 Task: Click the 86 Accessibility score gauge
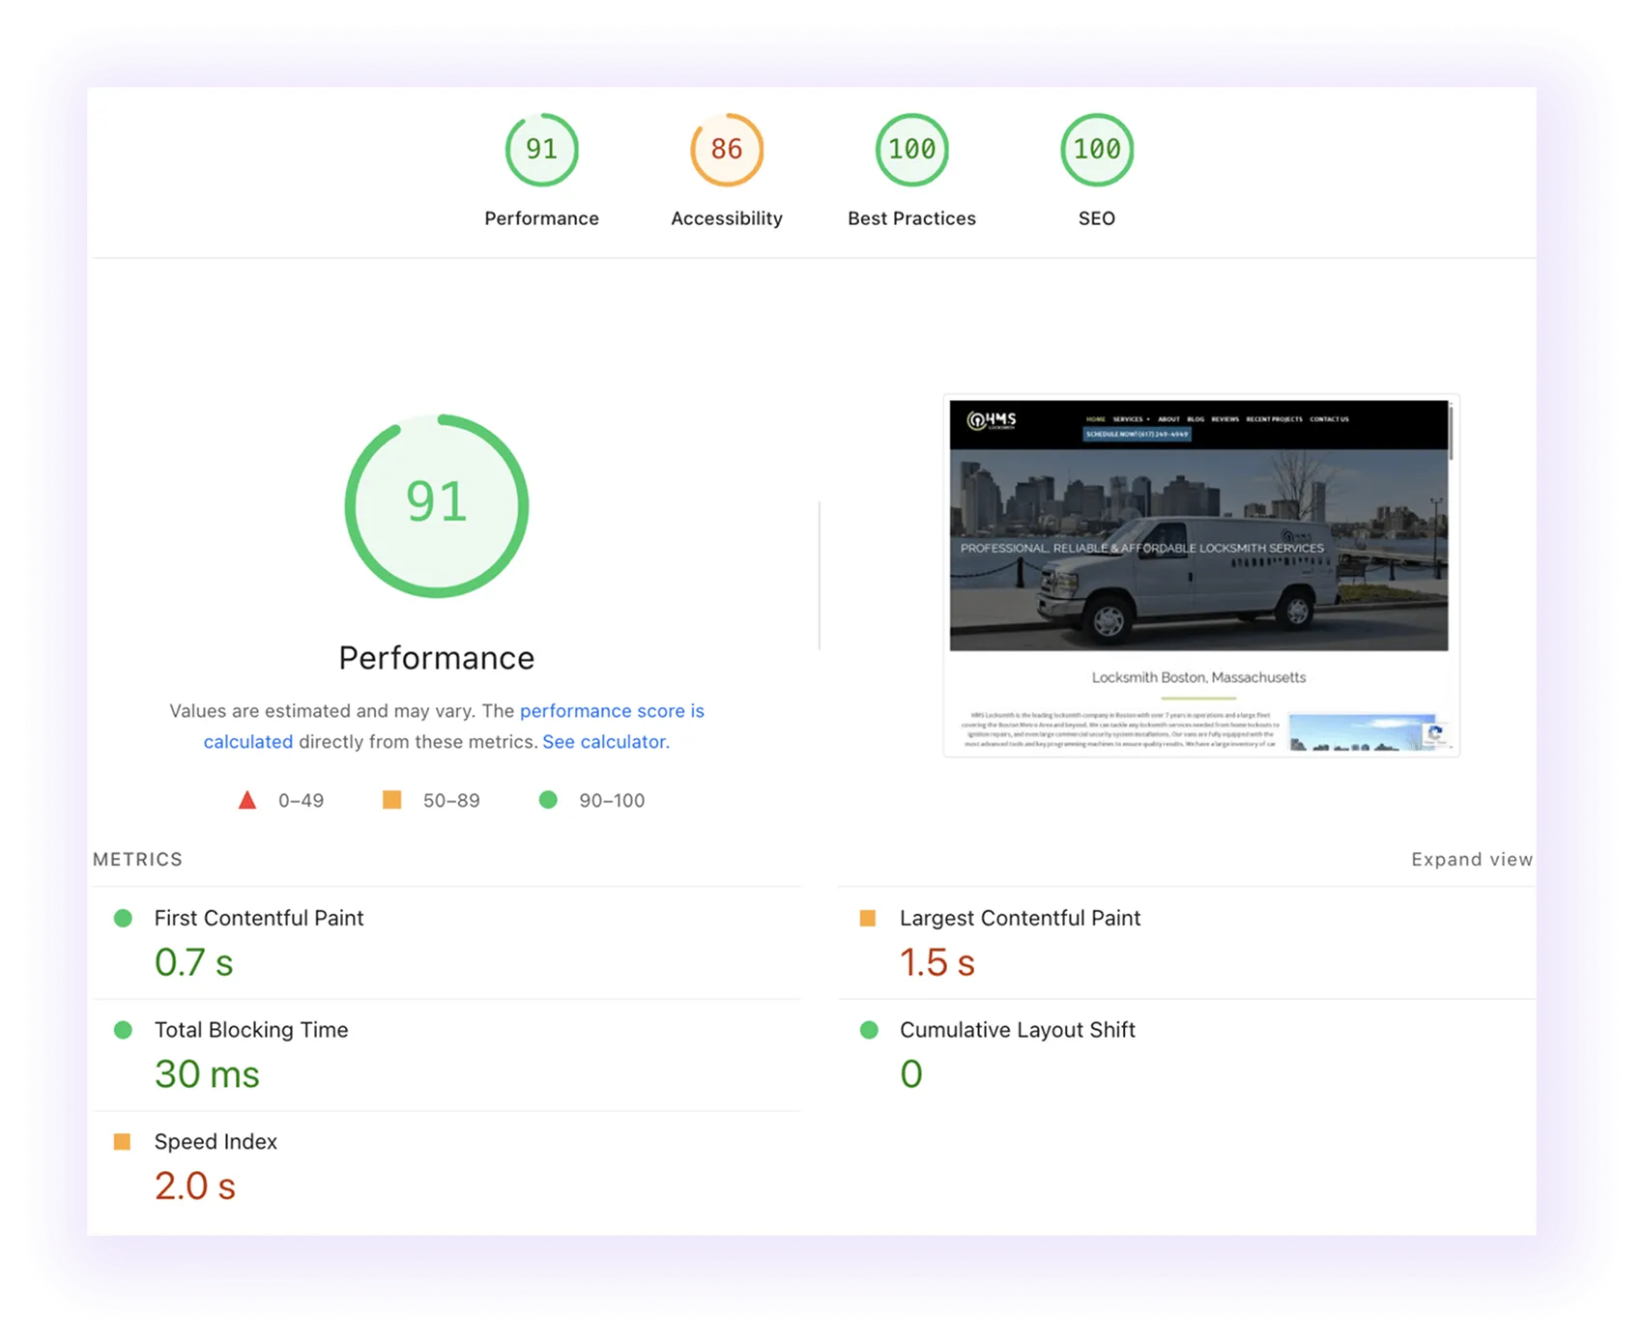click(x=727, y=150)
